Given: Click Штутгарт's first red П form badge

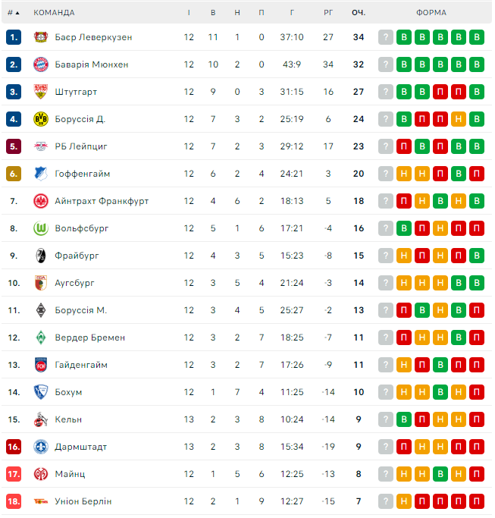Looking at the screenshot, I should [440, 92].
